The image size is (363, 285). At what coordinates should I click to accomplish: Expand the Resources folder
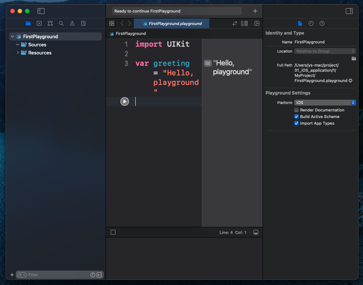[x=18, y=53]
